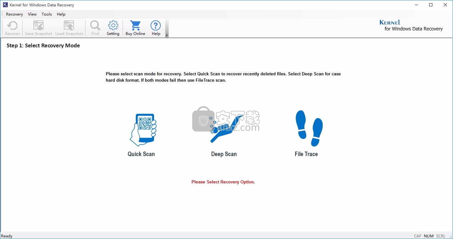
Task: Click the Kernel for Windows Data Recovery logo
Action: point(411,26)
